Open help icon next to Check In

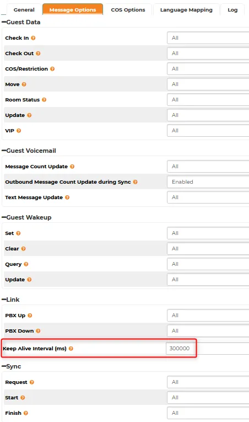(x=33, y=38)
